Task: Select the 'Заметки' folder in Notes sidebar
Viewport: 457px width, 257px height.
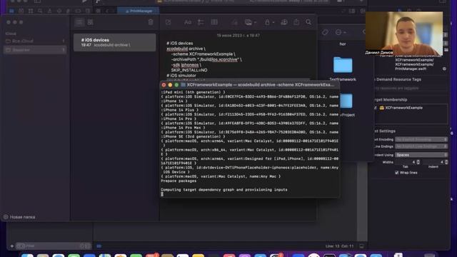Action: [35, 50]
